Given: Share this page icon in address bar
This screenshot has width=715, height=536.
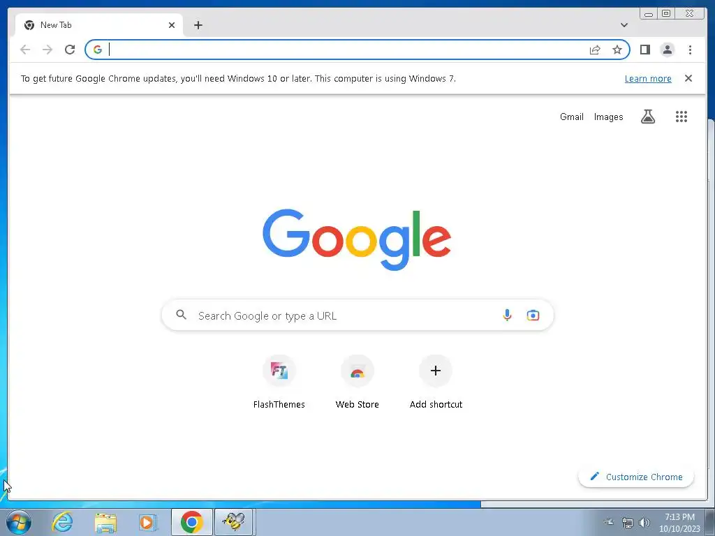Looking at the screenshot, I should 595,50.
